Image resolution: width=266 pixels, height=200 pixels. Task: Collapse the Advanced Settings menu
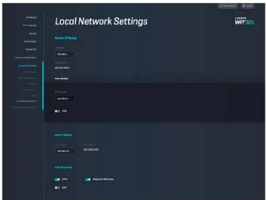(x=27, y=66)
